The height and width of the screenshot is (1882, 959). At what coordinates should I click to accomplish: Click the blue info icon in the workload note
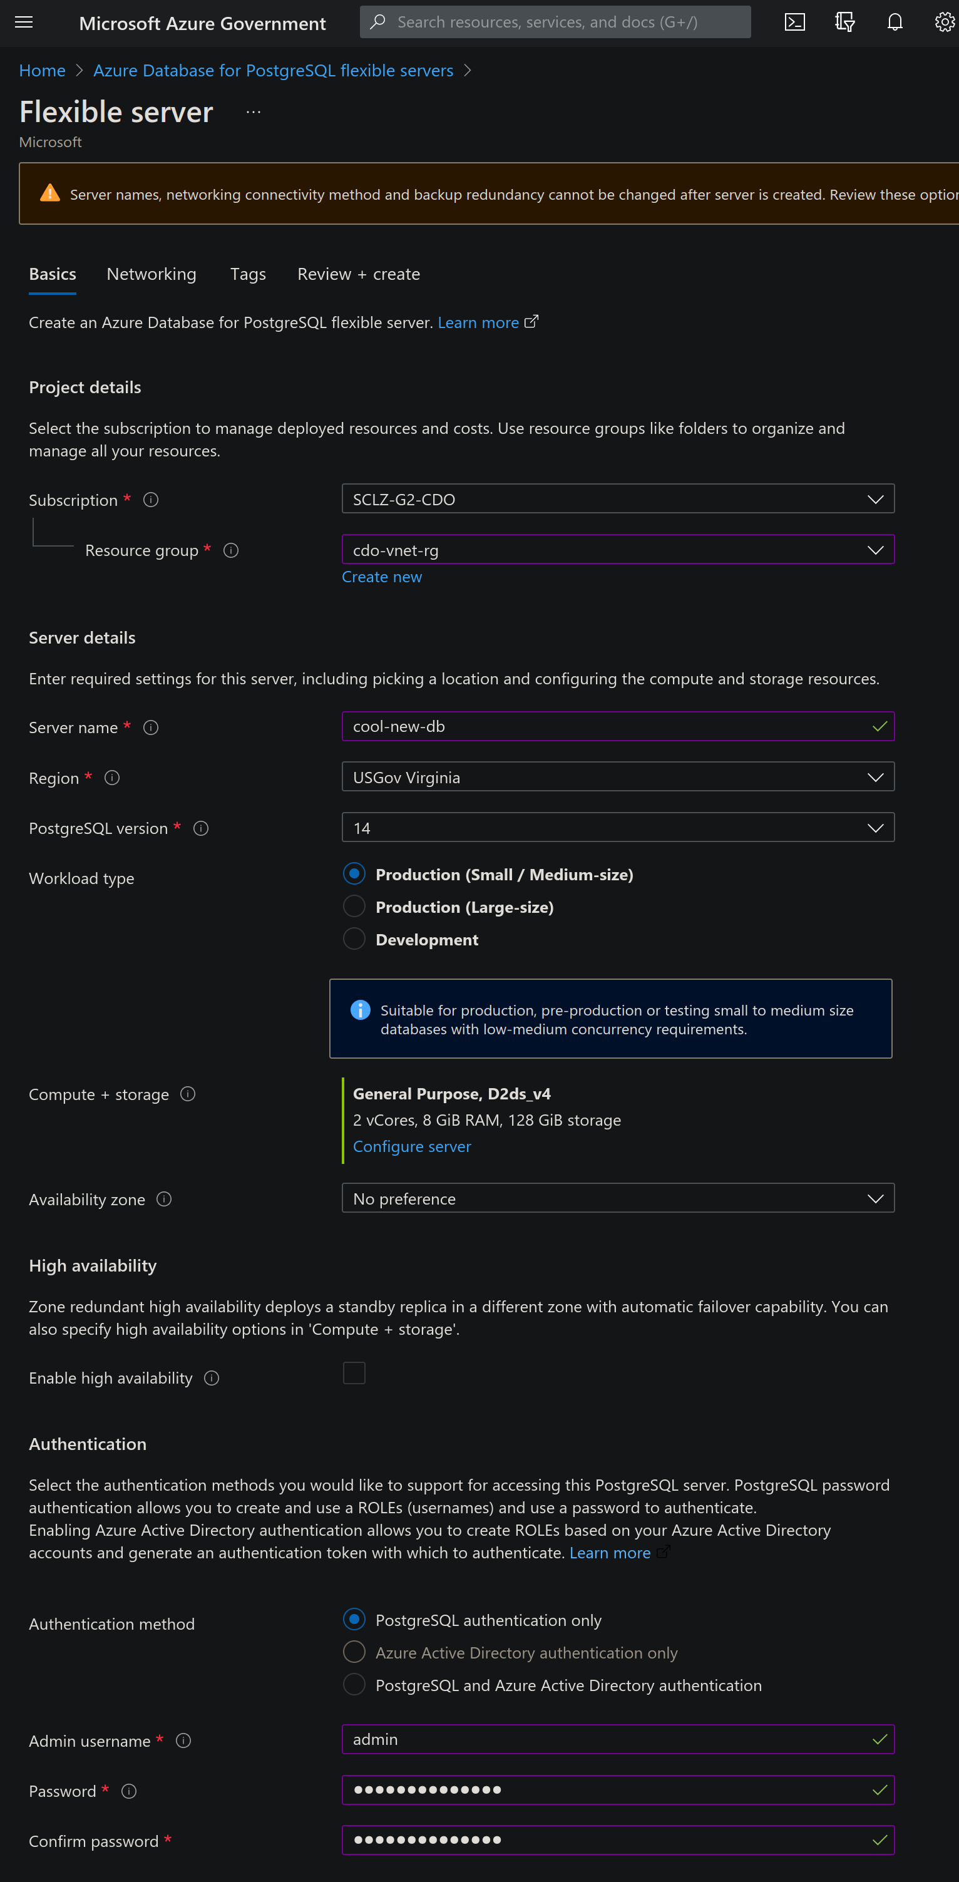coord(360,1010)
